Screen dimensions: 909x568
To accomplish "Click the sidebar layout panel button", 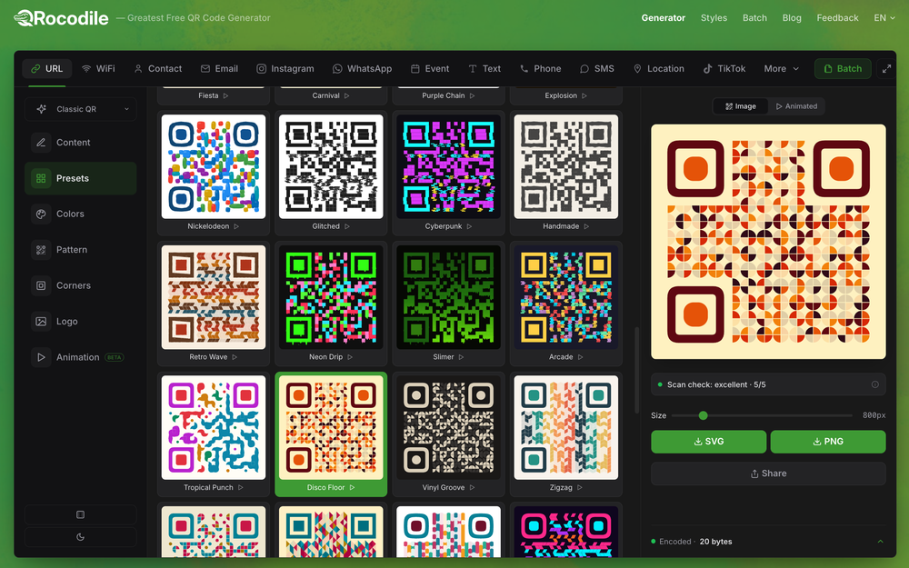I will tap(81, 514).
